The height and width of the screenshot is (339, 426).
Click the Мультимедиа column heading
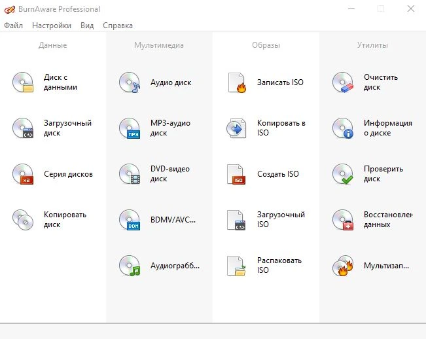tap(159, 45)
